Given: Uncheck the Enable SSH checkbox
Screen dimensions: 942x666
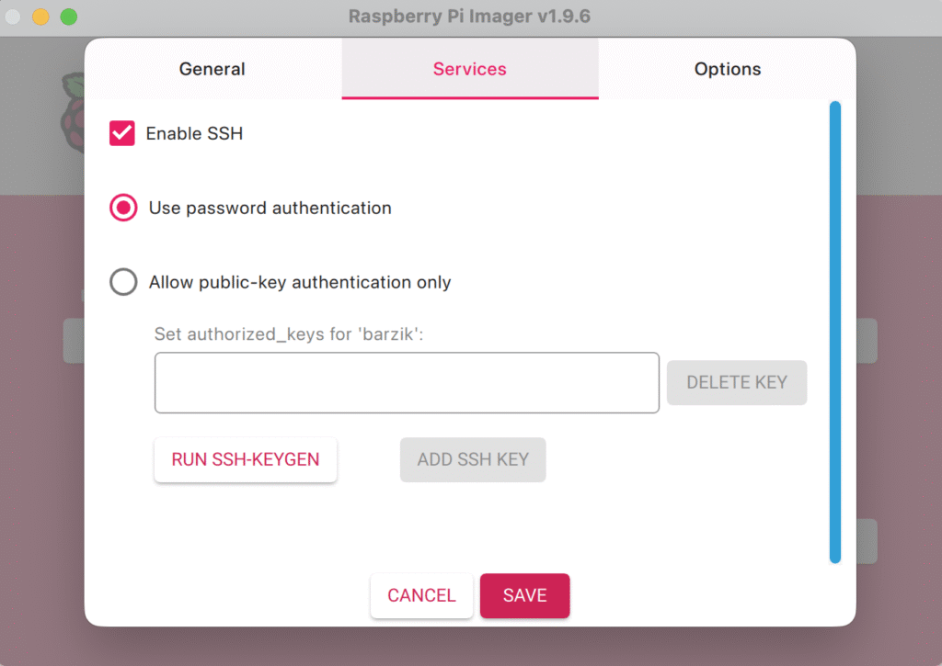Looking at the screenshot, I should (x=121, y=133).
